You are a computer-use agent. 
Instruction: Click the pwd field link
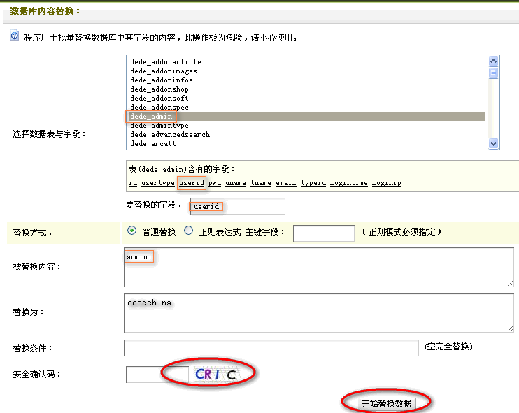(215, 183)
